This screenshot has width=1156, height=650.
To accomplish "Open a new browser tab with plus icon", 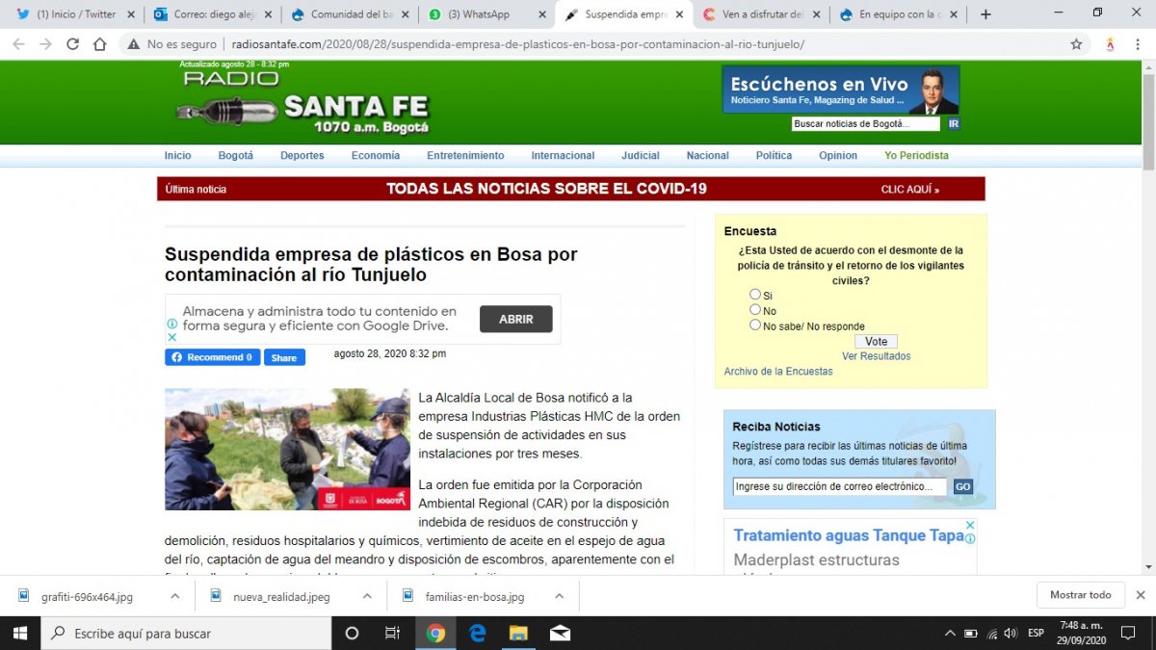I will click(x=985, y=14).
